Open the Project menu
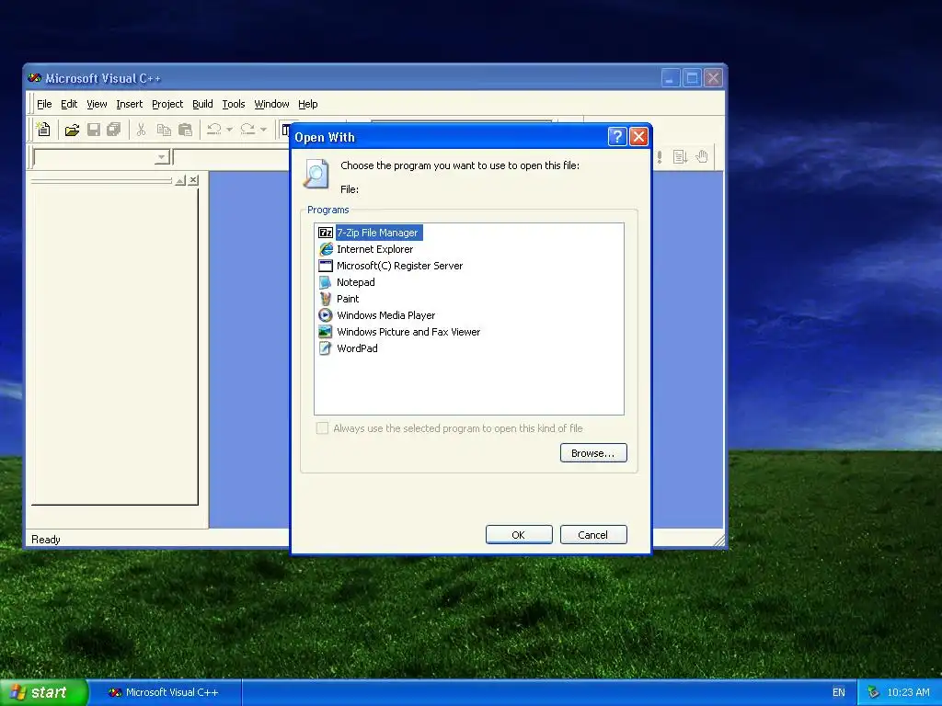This screenshot has height=706, width=942. [167, 104]
